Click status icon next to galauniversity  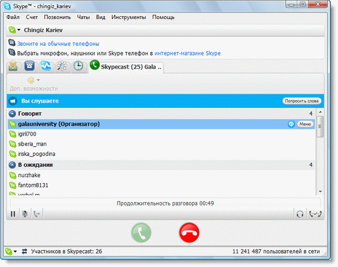tap(13, 124)
